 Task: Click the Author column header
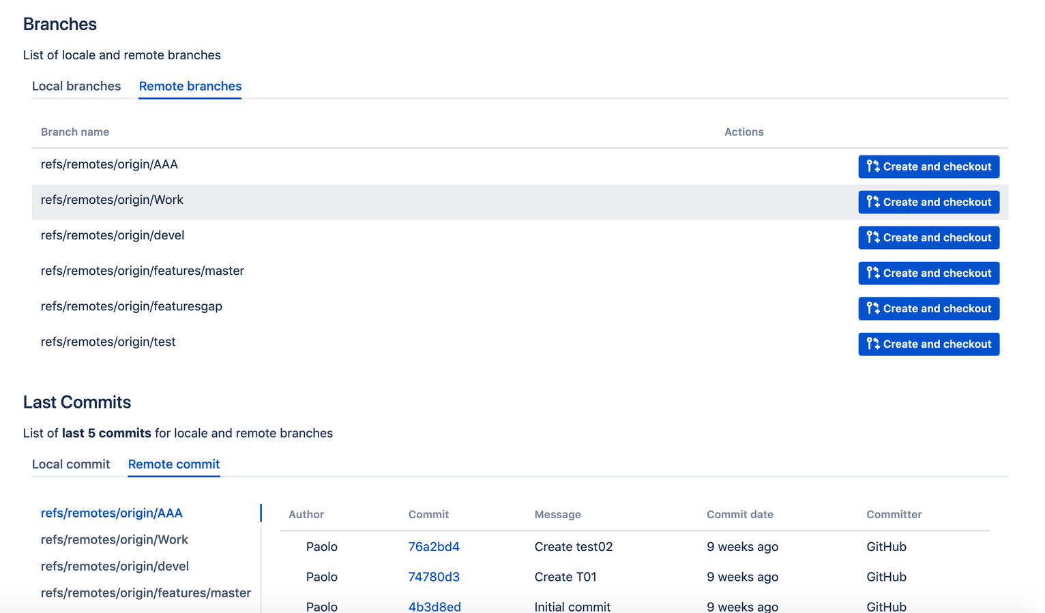tap(306, 514)
